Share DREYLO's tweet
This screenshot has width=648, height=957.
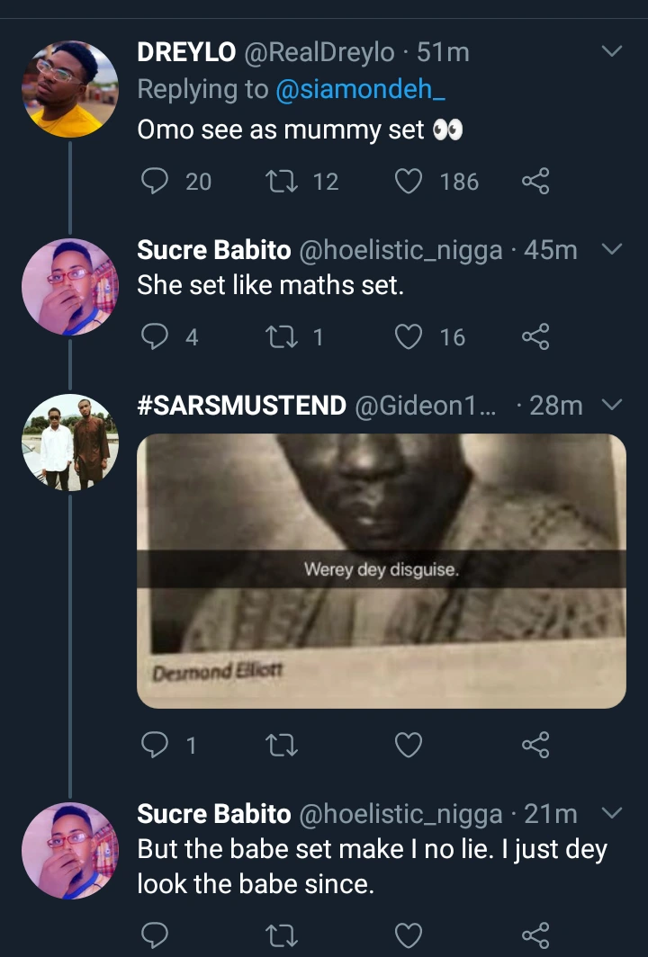click(535, 182)
